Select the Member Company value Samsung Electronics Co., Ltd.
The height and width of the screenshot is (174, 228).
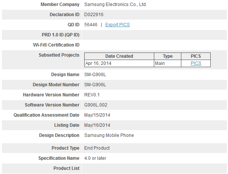coord(116,4)
